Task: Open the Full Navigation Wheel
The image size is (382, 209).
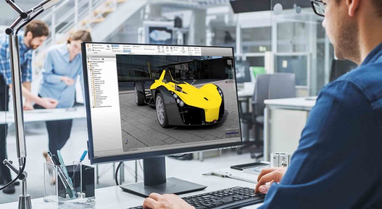Action: (x=183, y=50)
